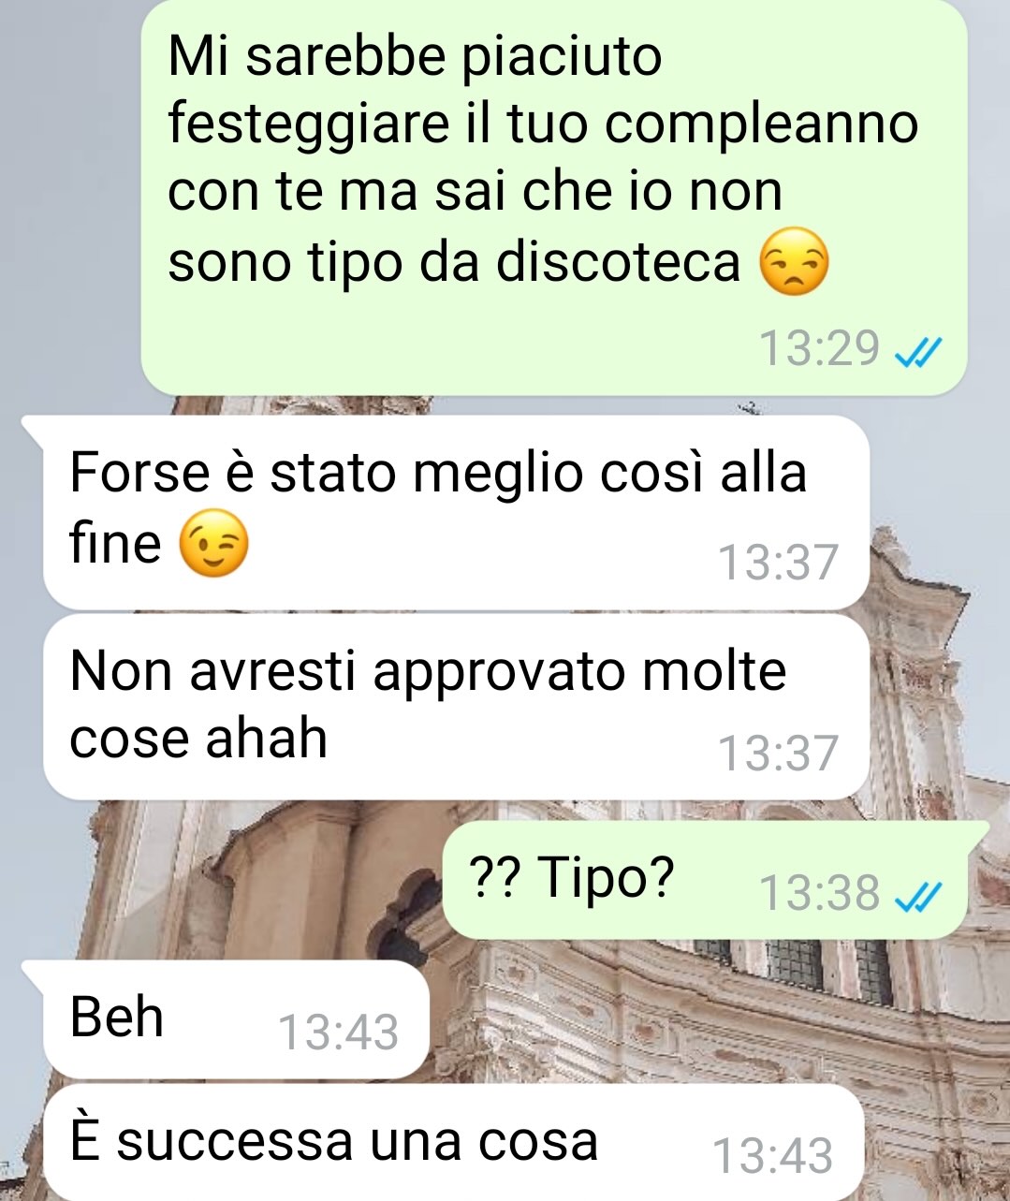Tap the blue double-check next to 13:38

(x=917, y=894)
